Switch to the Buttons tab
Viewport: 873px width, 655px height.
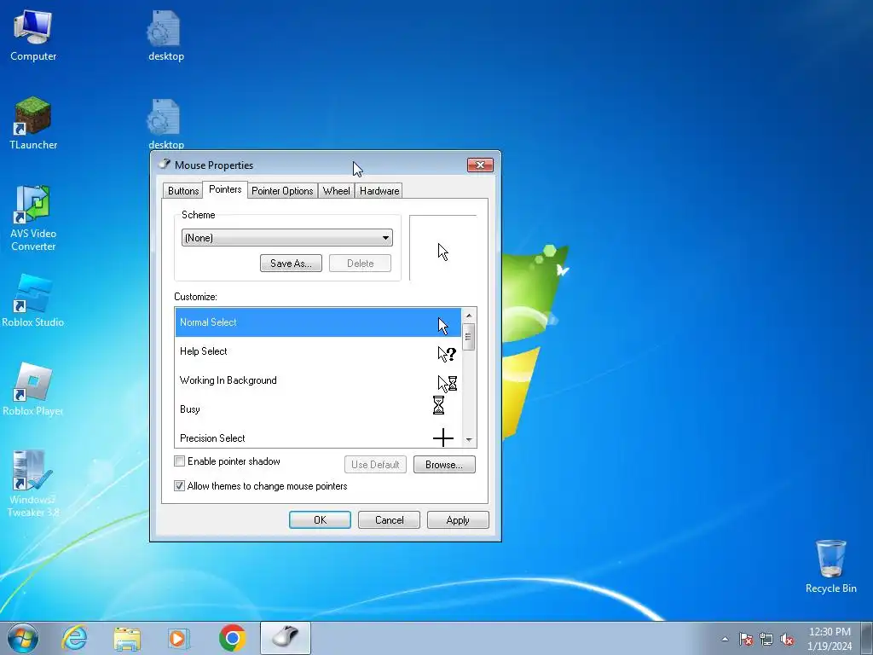click(183, 190)
